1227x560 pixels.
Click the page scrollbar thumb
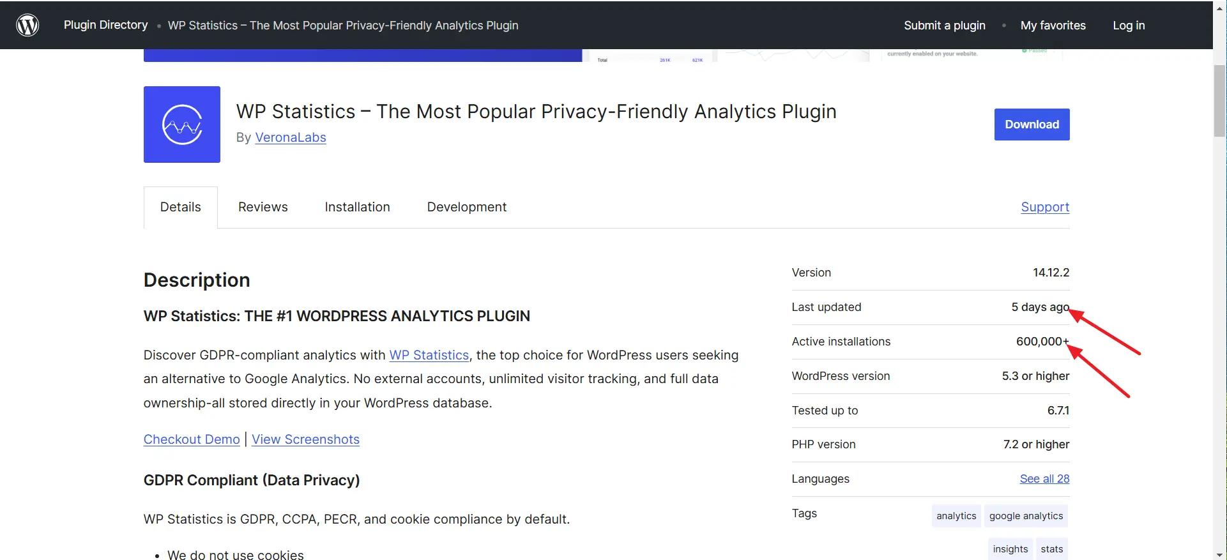pos(1220,101)
